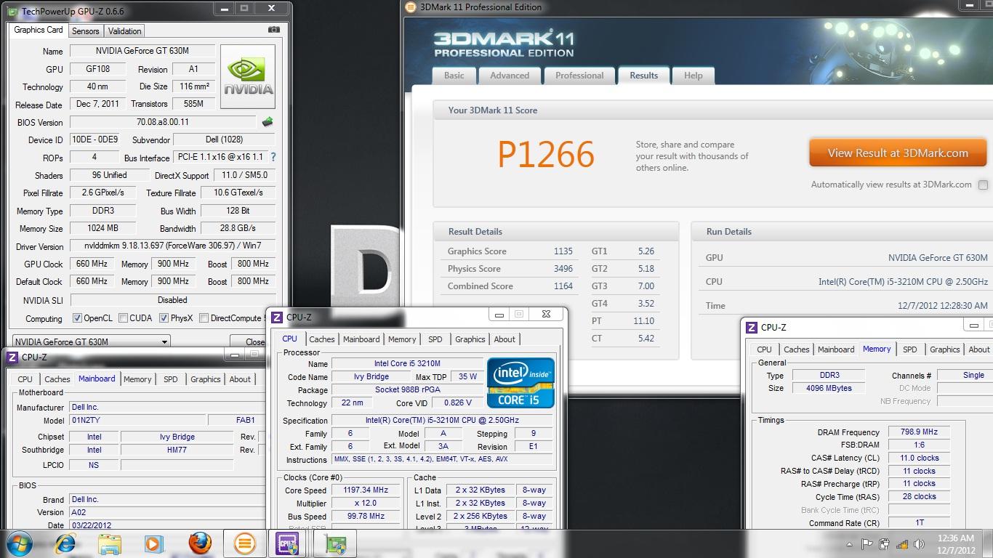993x558 pixels.
Task: Click the NVIDIA logo in GPU-Z
Action: pos(248,77)
